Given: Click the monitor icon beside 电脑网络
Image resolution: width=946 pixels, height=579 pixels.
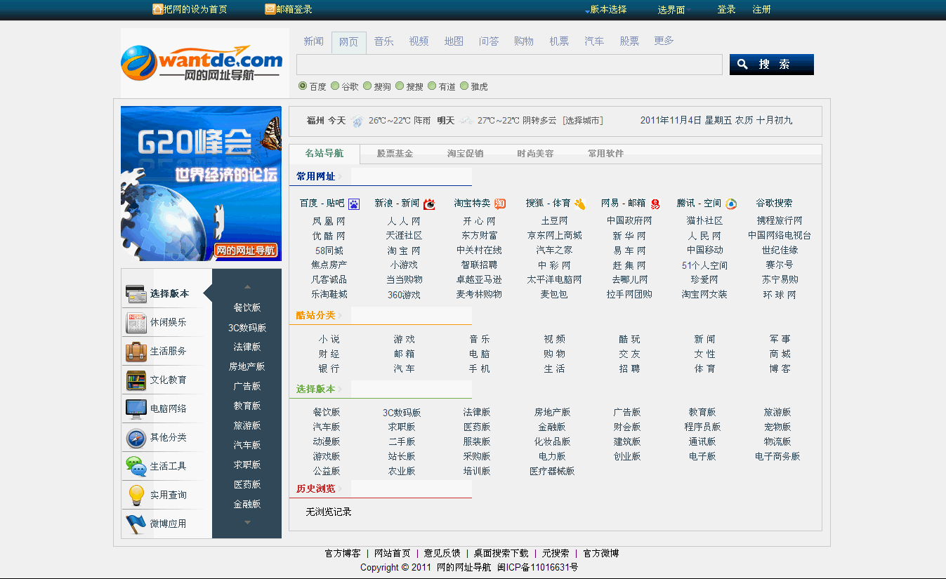Looking at the screenshot, I should pyautogui.click(x=136, y=408).
